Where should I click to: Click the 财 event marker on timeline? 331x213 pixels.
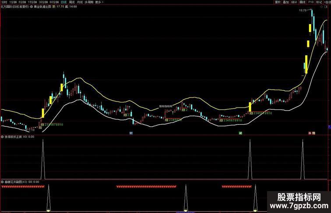click(x=131, y=133)
